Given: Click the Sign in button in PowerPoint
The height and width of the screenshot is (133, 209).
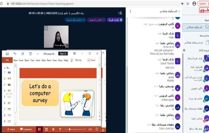Looking at the screenshot, I should [63, 53].
